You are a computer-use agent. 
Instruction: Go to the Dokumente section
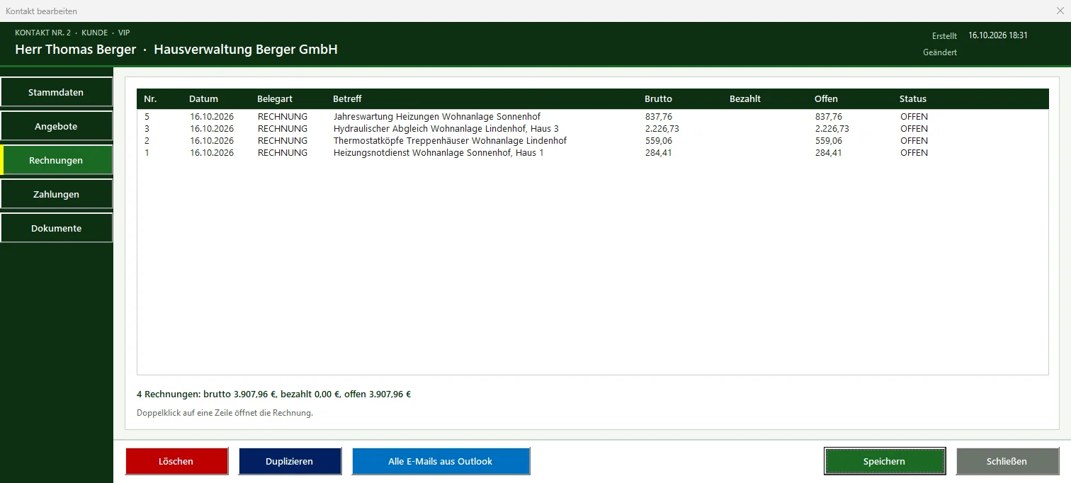(56, 228)
